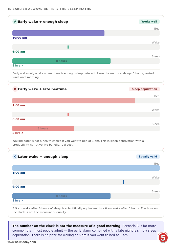
Task: Click the circled A scenario badge
Action: 15,21
